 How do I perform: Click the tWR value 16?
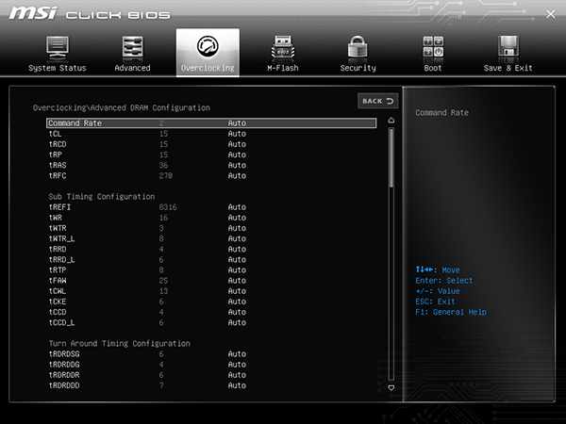coord(163,218)
